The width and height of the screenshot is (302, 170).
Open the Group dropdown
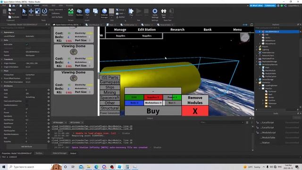(121, 10)
